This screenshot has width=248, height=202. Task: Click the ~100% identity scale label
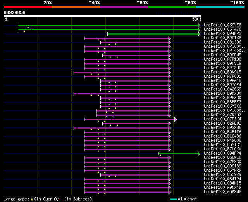[x=237, y=3]
